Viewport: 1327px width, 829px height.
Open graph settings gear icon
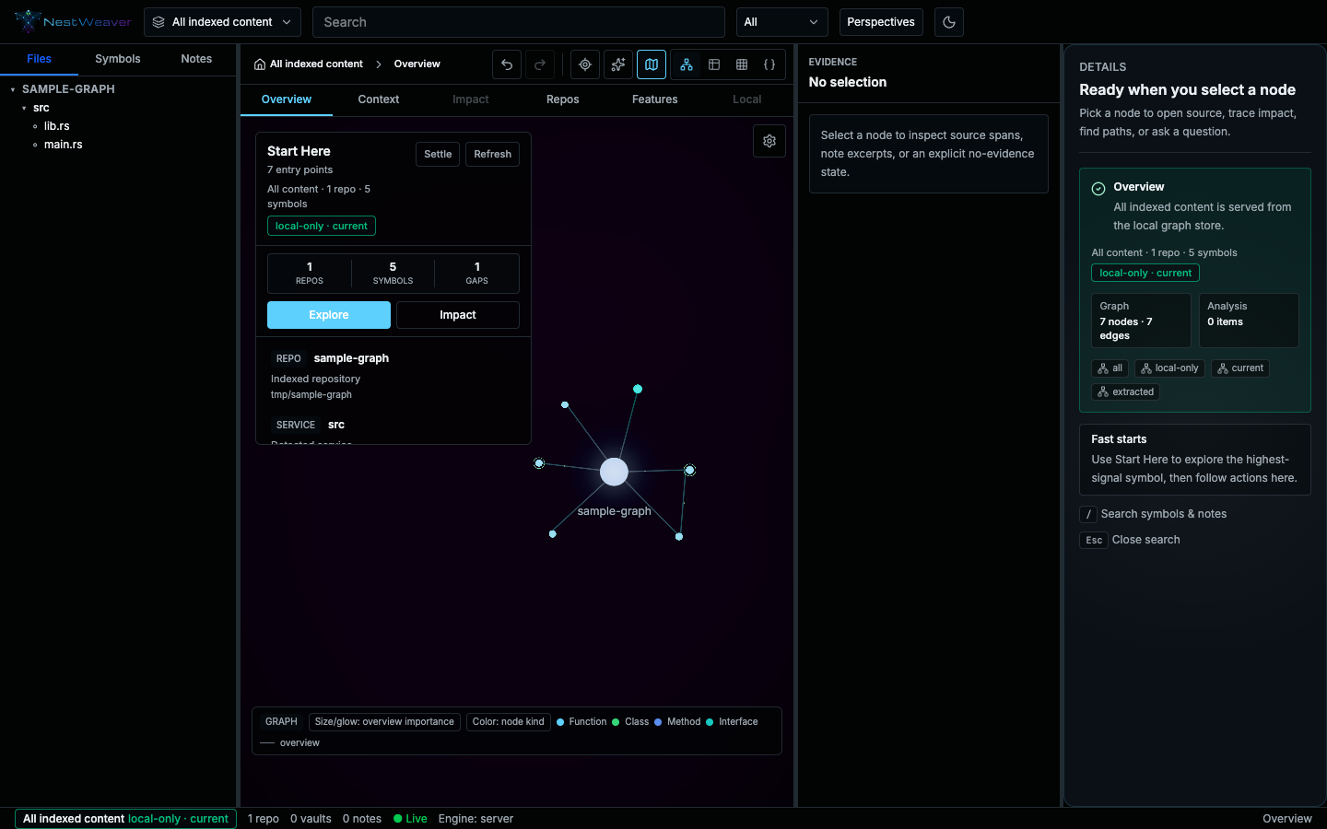(x=769, y=141)
